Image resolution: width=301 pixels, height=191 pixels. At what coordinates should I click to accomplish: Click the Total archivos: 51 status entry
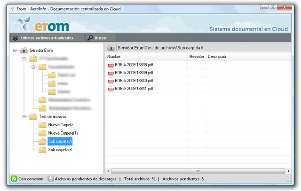coord(140,179)
